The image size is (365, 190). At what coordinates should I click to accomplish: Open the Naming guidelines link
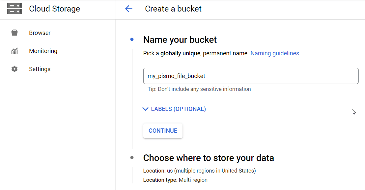pyautogui.click(x=275, y=53)
